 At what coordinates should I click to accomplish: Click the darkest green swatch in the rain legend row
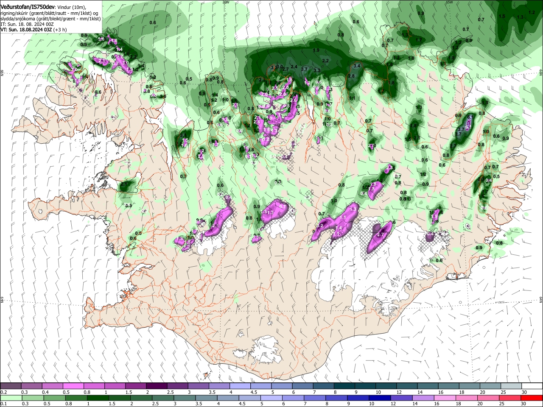(x=97, y=398)
